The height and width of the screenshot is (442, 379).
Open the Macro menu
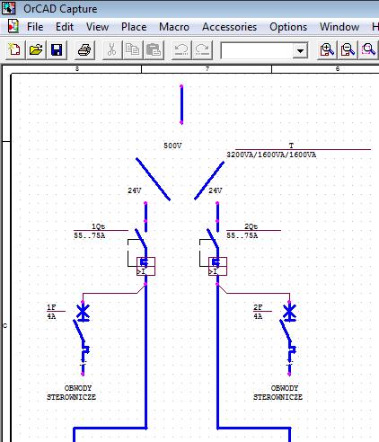coord(174,27)
